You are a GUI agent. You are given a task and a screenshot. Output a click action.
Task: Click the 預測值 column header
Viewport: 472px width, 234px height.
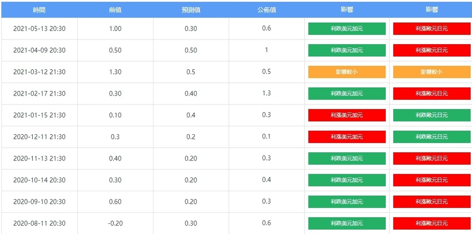coord(191,10)
